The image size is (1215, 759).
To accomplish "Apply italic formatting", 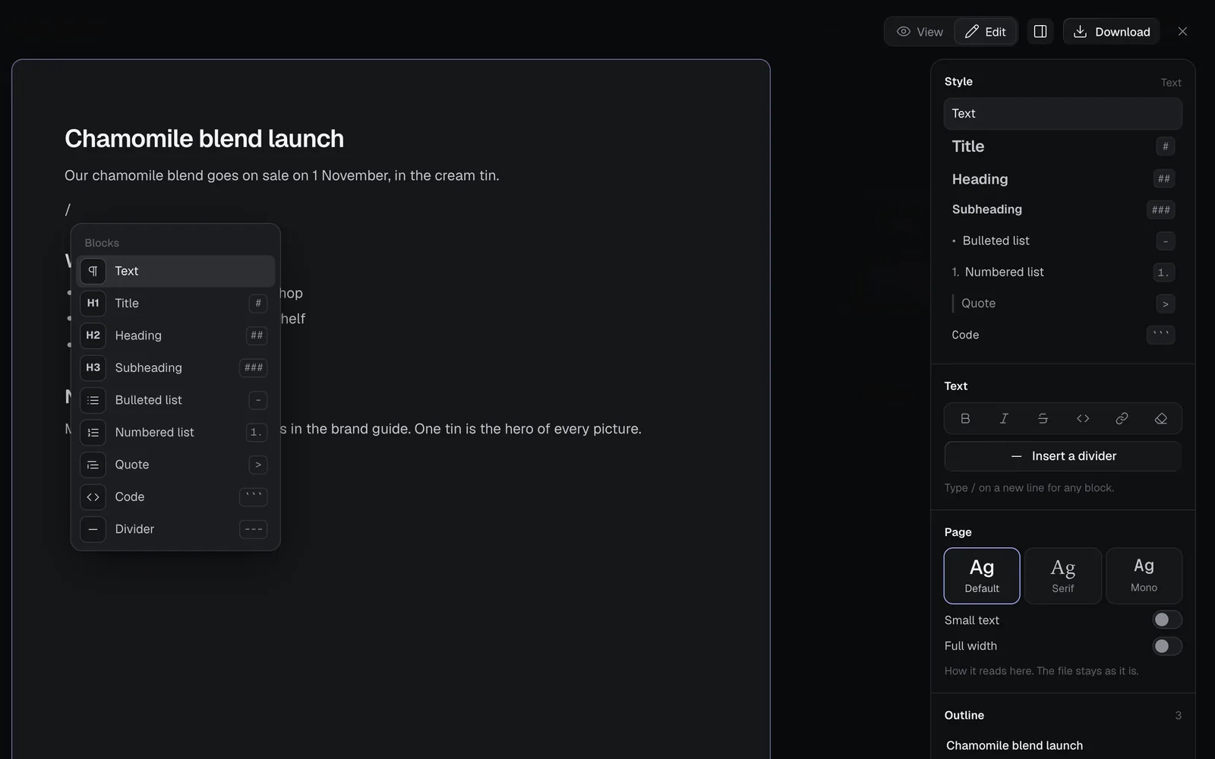I will coord(1004,418).
